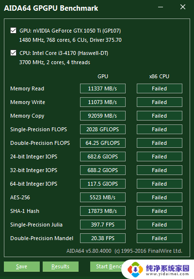
Task: Click the Single-Precision FLOPS 2028 GFLOPS box
Action: (103, 129)
